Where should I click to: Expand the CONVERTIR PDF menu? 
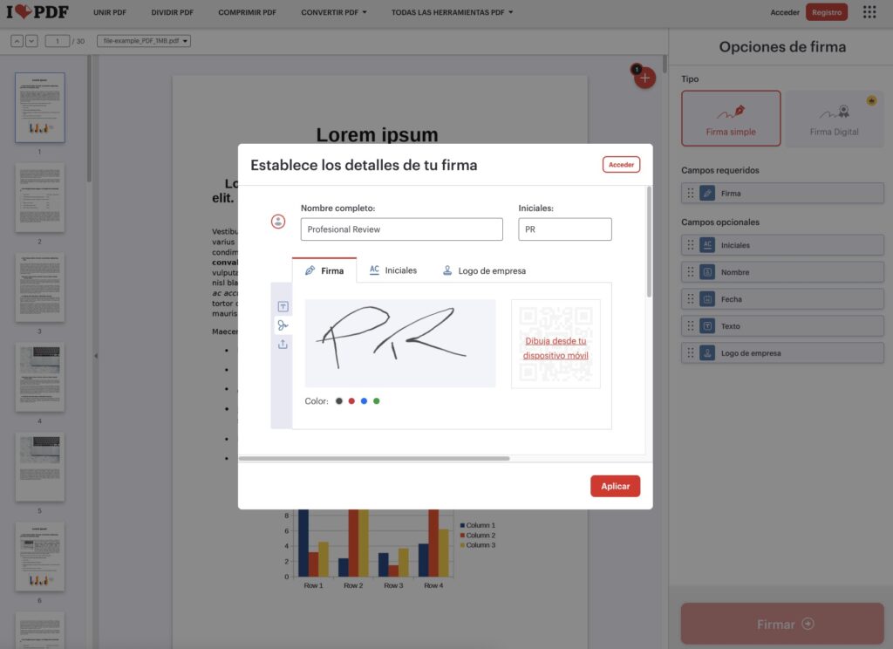(334, 12)
